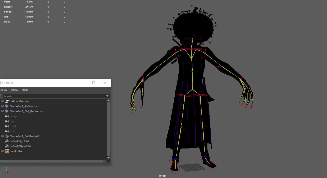Open the Search filter dropdown arrow
The image size is (327, 178).
click(x=107, y=96)
